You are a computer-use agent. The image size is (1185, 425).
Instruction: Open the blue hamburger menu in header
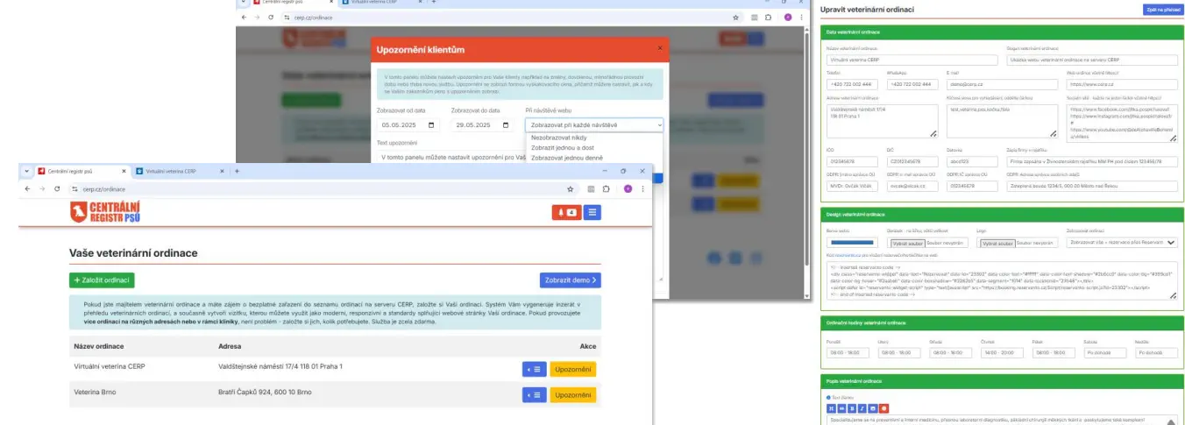(592, 212)
